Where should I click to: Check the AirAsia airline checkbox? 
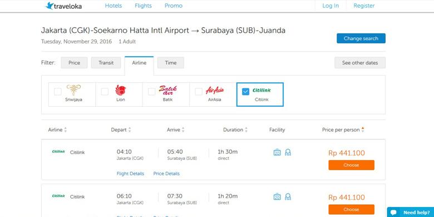pos(199,92)
